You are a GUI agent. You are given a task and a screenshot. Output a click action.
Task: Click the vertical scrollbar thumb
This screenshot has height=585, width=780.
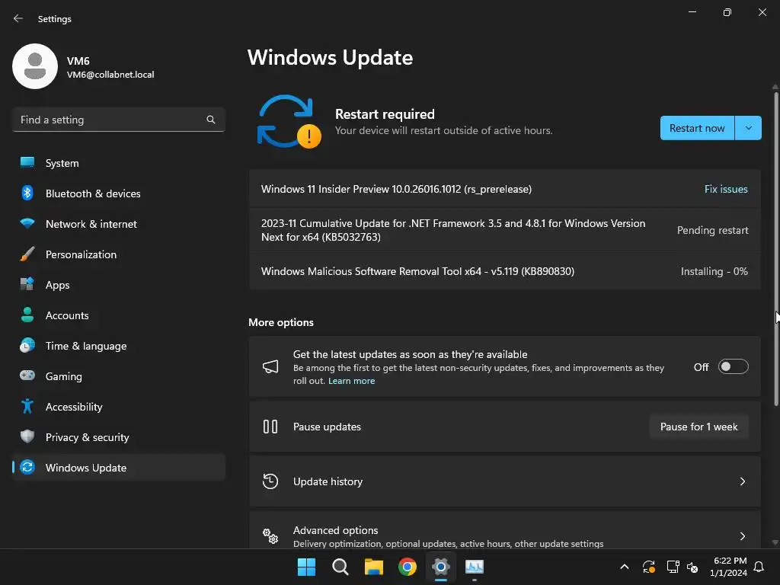coord(775,249)
